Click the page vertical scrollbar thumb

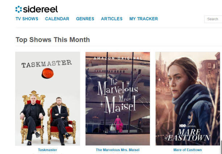click(x=221, y=147)
